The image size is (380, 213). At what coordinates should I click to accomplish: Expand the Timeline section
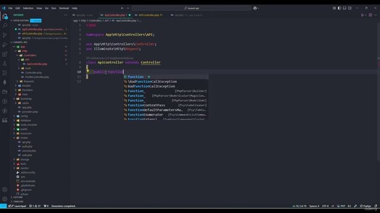(x=18, y=201)
